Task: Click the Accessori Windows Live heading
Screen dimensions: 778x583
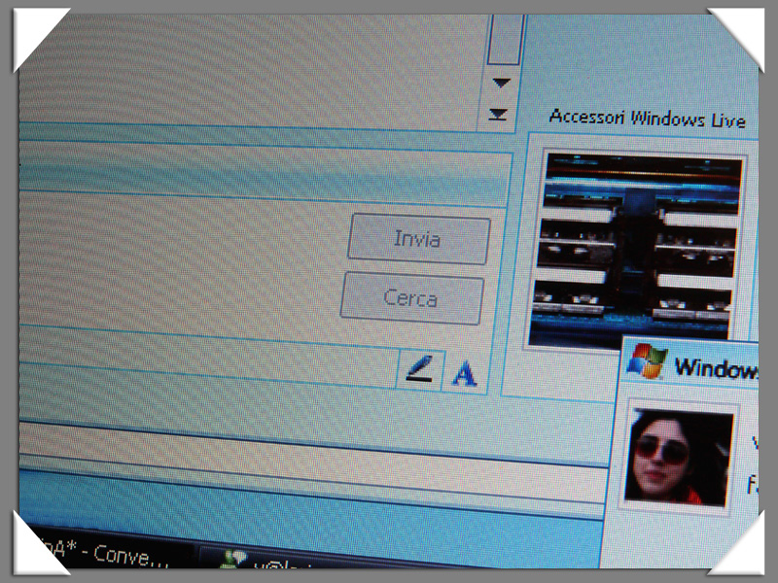Action: pos(647,119)
